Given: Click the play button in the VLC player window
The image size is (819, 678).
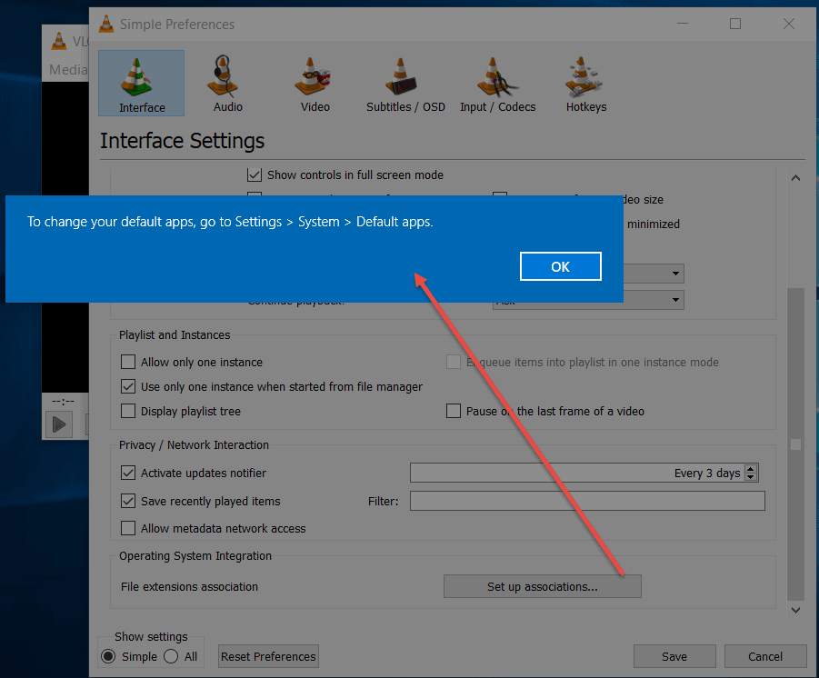Looking at the screenshot, I should click(x=59, y=424).
